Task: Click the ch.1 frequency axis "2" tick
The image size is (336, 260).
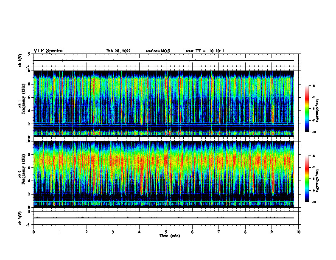Action: tap(29, 124)
